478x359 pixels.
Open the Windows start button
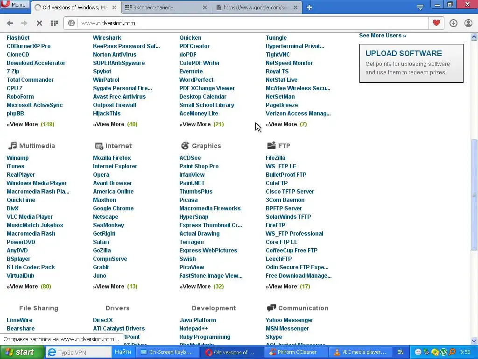point(22,352)
